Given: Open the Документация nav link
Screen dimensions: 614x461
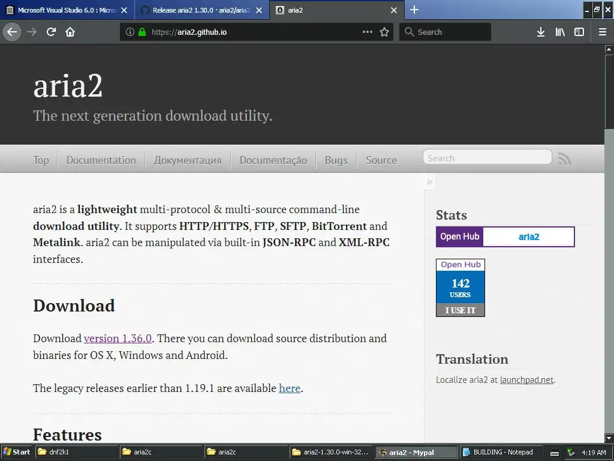Looking at the screenshot, I should tap(188, 160).
